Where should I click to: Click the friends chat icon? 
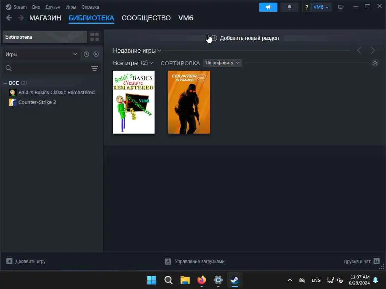click(x=377, y=261)
